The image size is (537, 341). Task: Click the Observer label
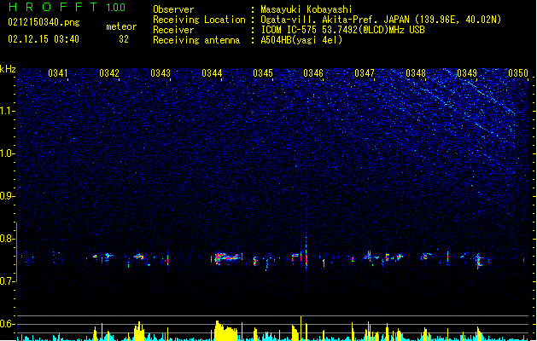(x=173, y=9)
